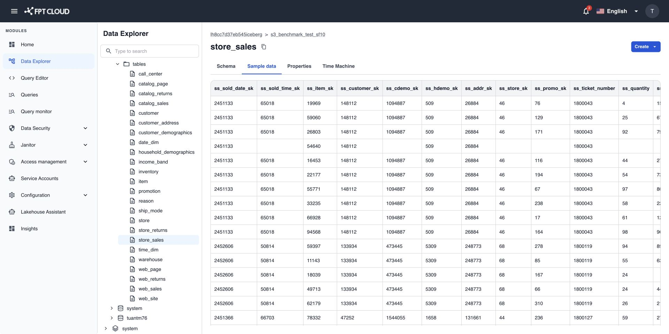Click the user avatar T
669x334 pixels.
[652, 11]
